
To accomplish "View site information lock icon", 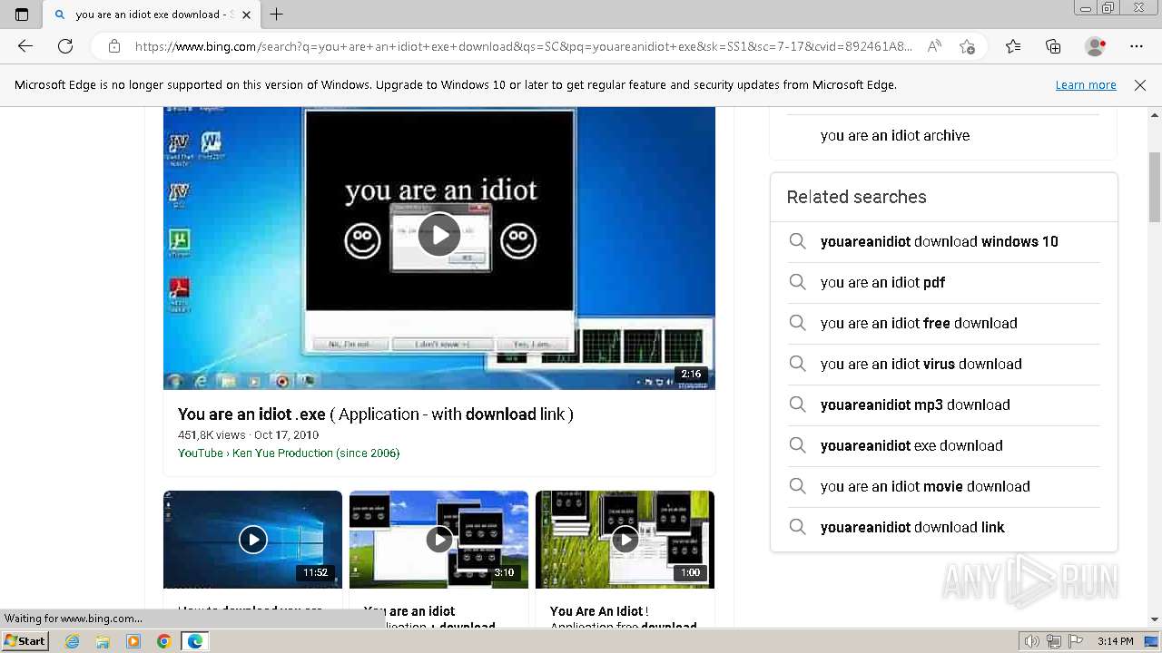I will [114, 46].
